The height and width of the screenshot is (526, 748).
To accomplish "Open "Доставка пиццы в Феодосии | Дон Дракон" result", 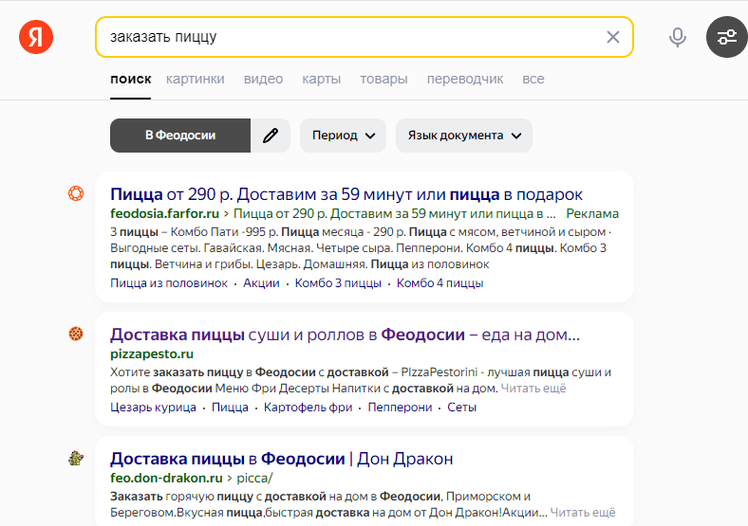I will click(x=281, y=459).
